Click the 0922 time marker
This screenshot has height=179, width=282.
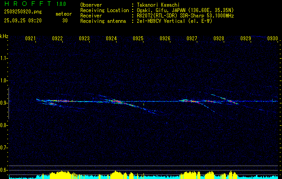(x=57, y=38)
